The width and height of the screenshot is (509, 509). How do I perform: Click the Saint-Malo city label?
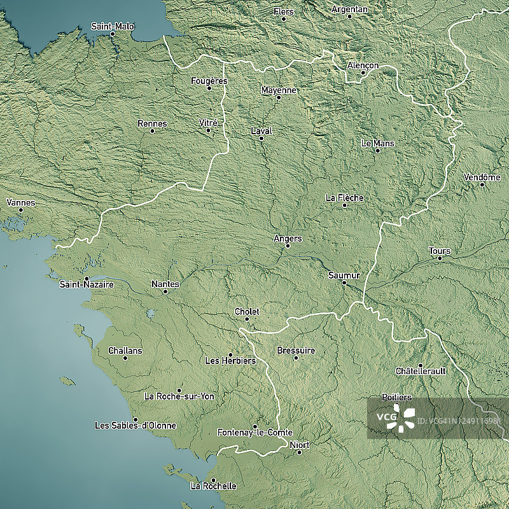point(113,27)
